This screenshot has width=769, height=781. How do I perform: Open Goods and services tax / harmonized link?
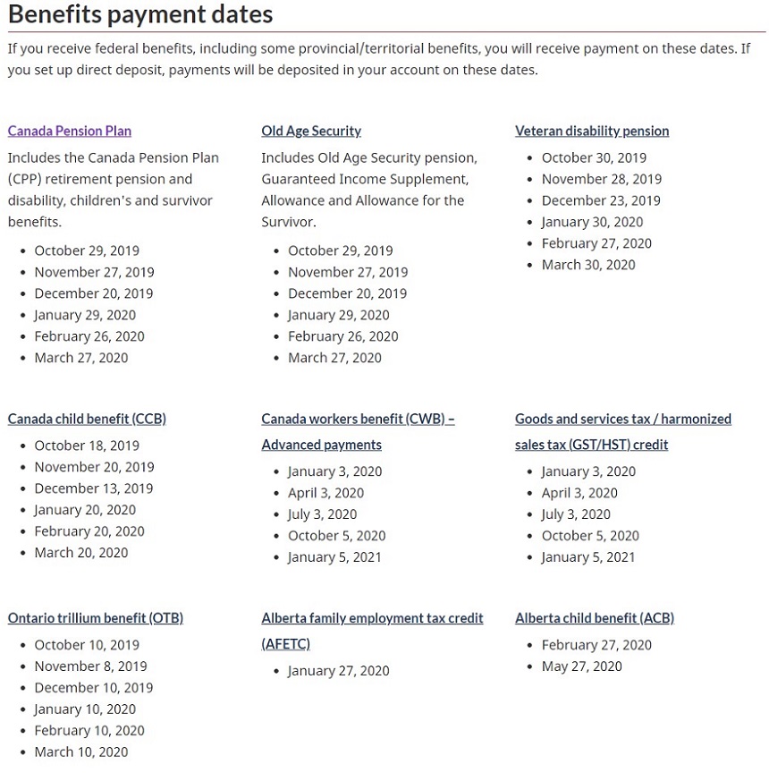tap(623, 419)
